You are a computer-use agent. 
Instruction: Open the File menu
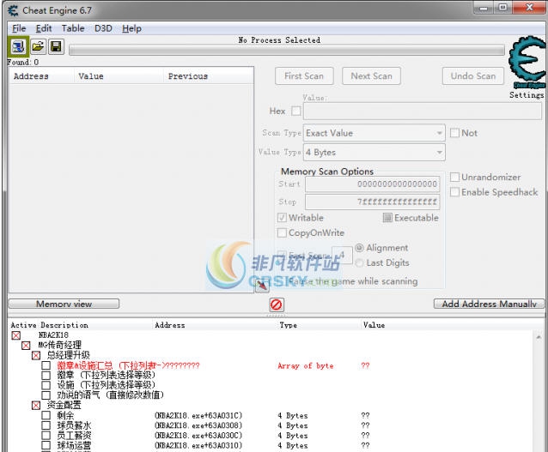pos(19,28)
